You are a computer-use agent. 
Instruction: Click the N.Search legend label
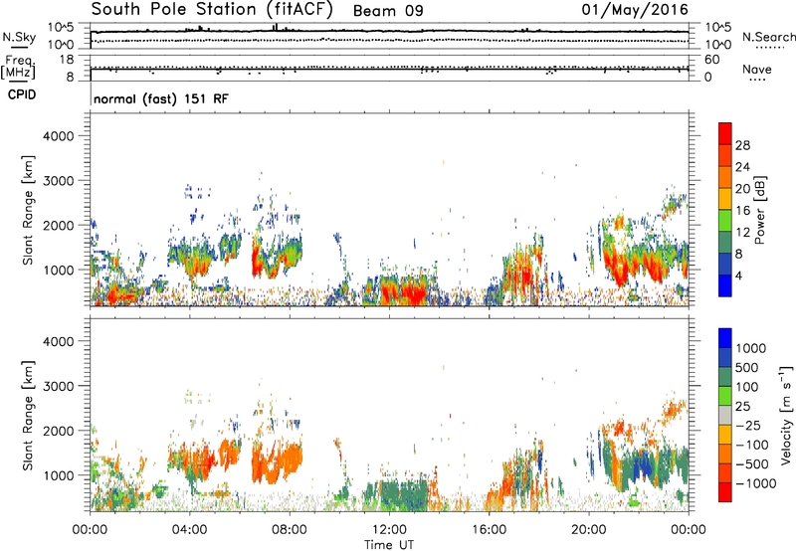tap(769, 37)
